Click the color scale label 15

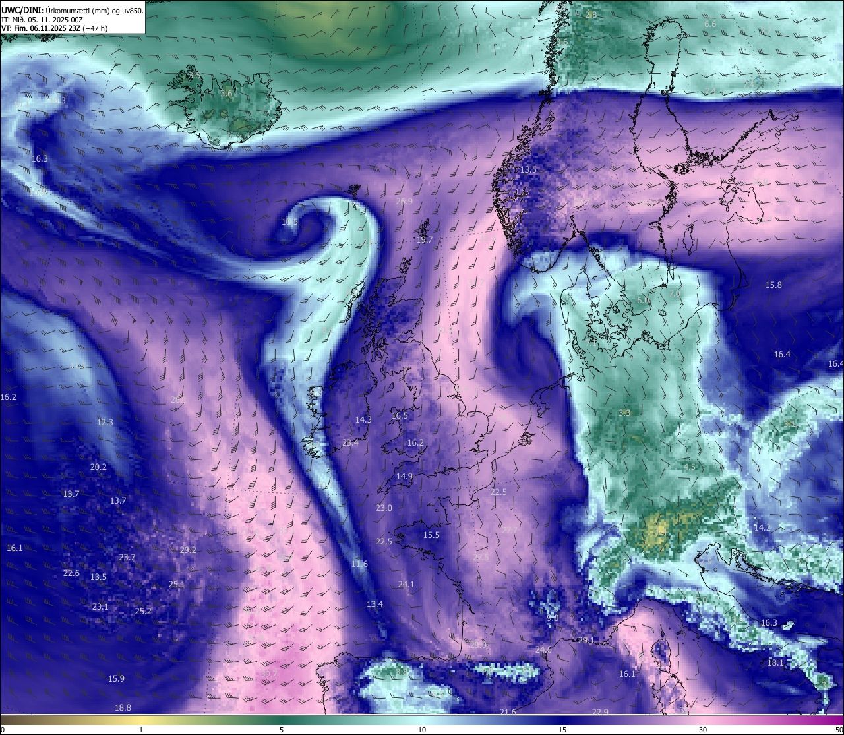pyautogui.click(x=562, y=730)
